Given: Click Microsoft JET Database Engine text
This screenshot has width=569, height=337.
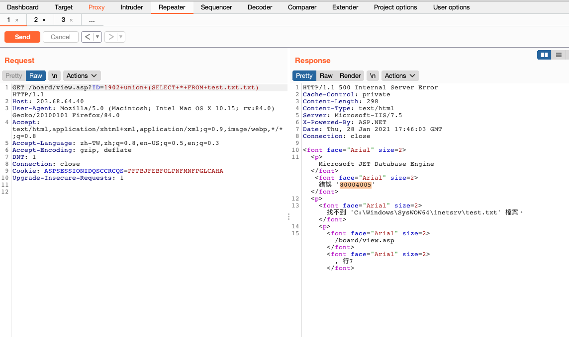Looking at the screenshot, I should [x=377, y=164].
